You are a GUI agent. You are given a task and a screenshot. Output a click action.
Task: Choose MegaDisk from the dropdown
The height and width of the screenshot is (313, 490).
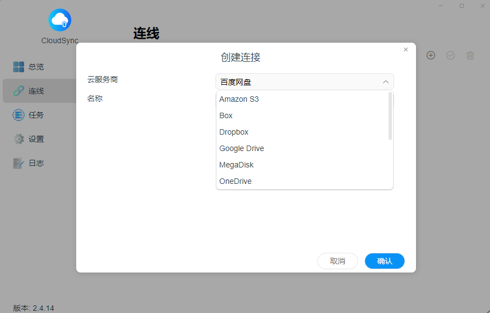coord(236,165)
